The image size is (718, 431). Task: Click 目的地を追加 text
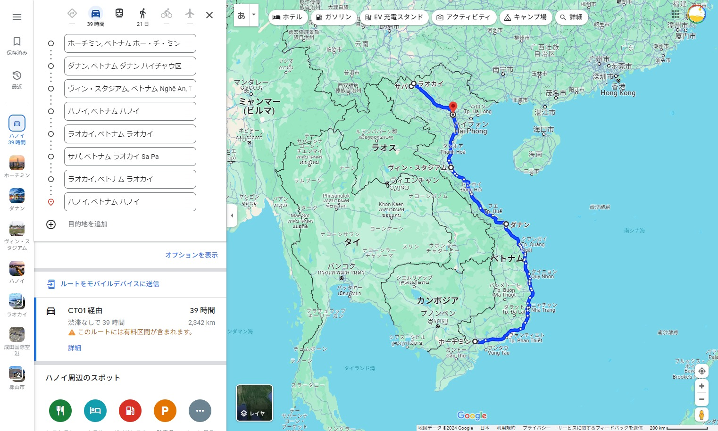[88, 224]
